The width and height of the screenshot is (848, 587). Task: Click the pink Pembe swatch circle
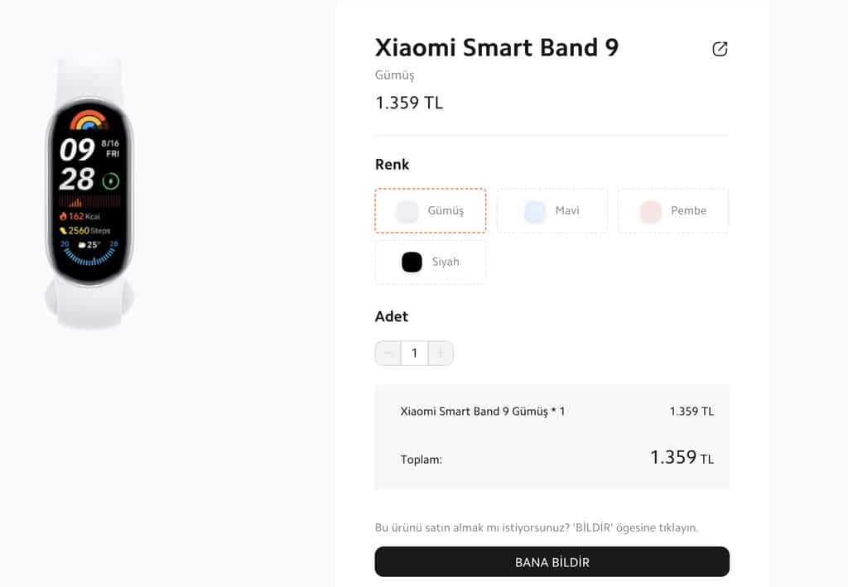651,211
